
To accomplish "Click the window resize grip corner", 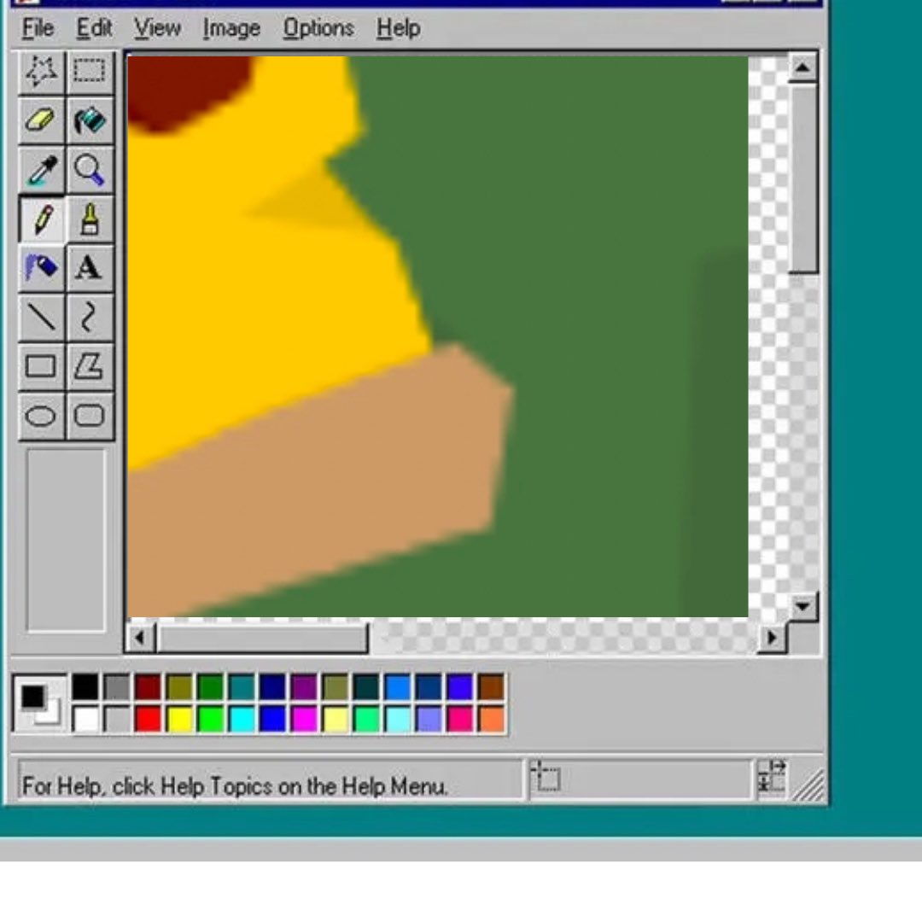I will click(x=808, y=785).
